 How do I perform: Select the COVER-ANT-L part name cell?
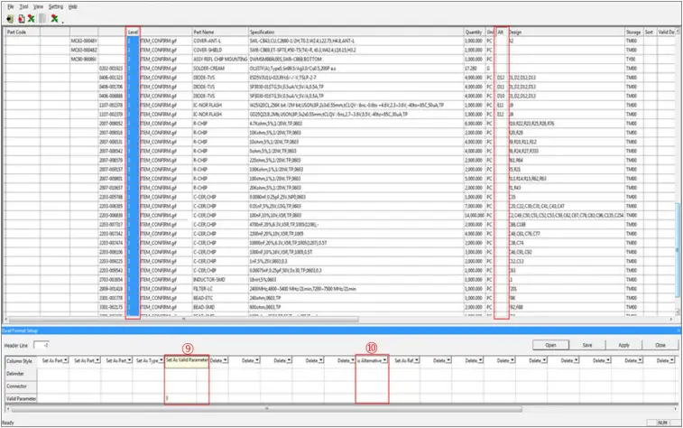pyautogui.click(x=220, y=41)
